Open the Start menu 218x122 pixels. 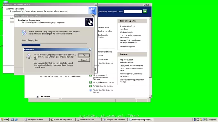pyautogui.click(x=5, y=120)
